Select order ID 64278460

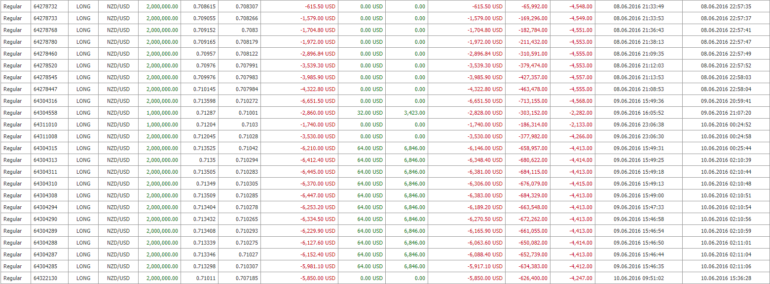coord(45,54)
